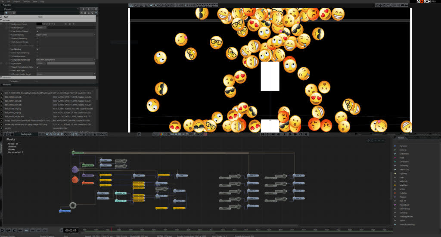This screenshot has height=237, width=441.
Task: Click the play button in transport controls
Action: [x=284, y=134]
